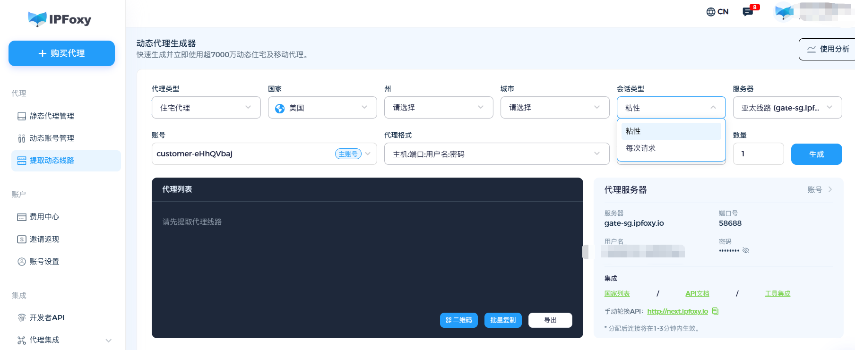Click the 二维码 button
The image size is (855, 350).
[x=459, y=320]
